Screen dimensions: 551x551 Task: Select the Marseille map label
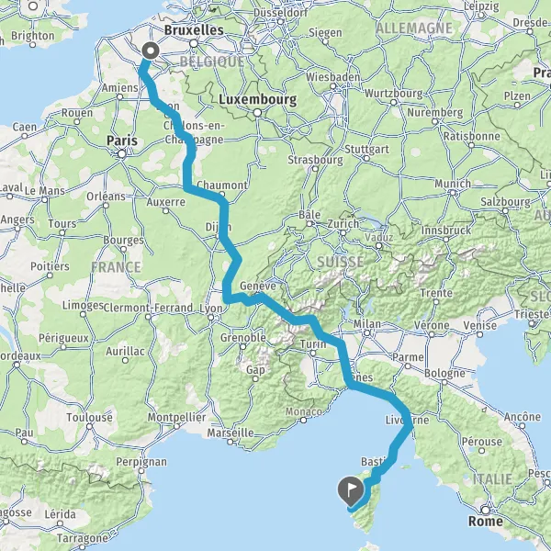[231, 433]
